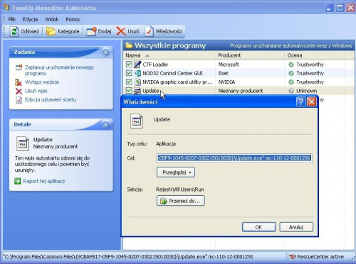Viewport: 356px width, 264px height.
Task: Click Edycja ustawień startu link
Action: click(51, 99)
